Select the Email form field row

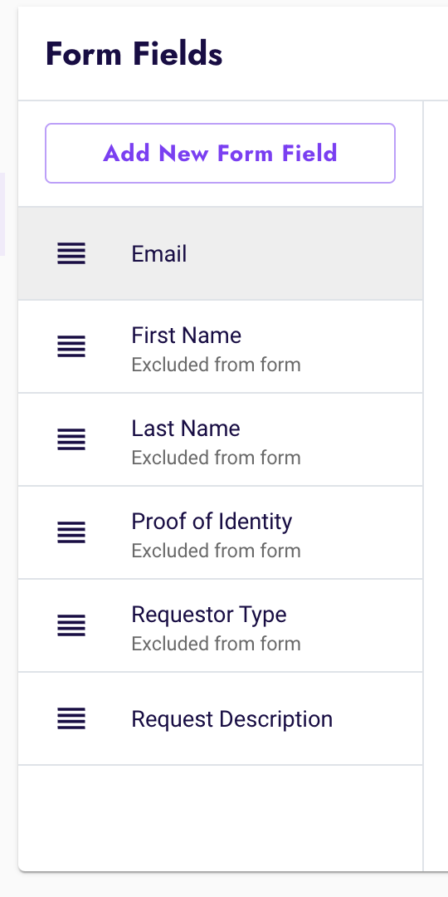pos(221,253)
